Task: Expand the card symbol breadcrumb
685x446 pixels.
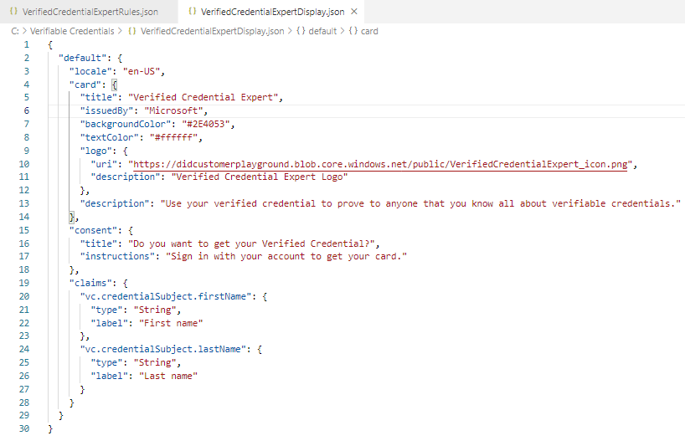Action: (x=369, y=31)
